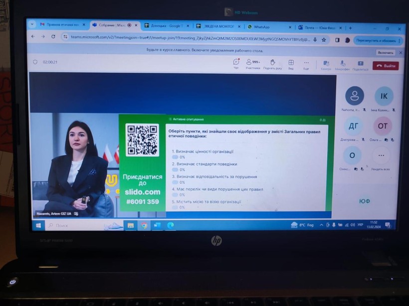Screen dimensions: 409x306
Task: Open the meeting Chat panel
Action: [x=236, y=63]
